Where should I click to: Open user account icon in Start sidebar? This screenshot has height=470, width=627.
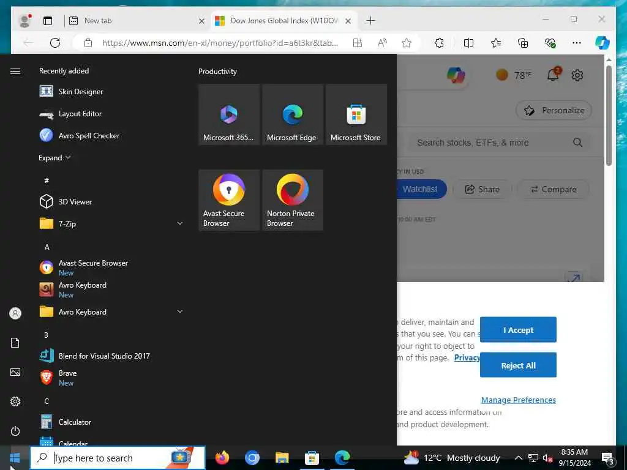[15, 313]
